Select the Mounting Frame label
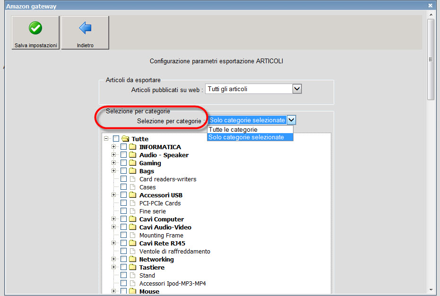This screenshot has width=440, height=296. click(161, 236)
